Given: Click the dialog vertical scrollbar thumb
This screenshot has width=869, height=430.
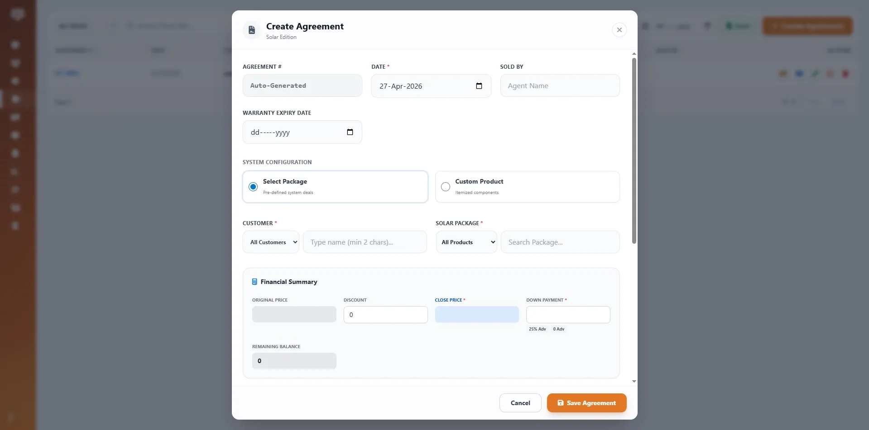Looking at the screenshot, I should pyautogui.click(x=634, y=151).
